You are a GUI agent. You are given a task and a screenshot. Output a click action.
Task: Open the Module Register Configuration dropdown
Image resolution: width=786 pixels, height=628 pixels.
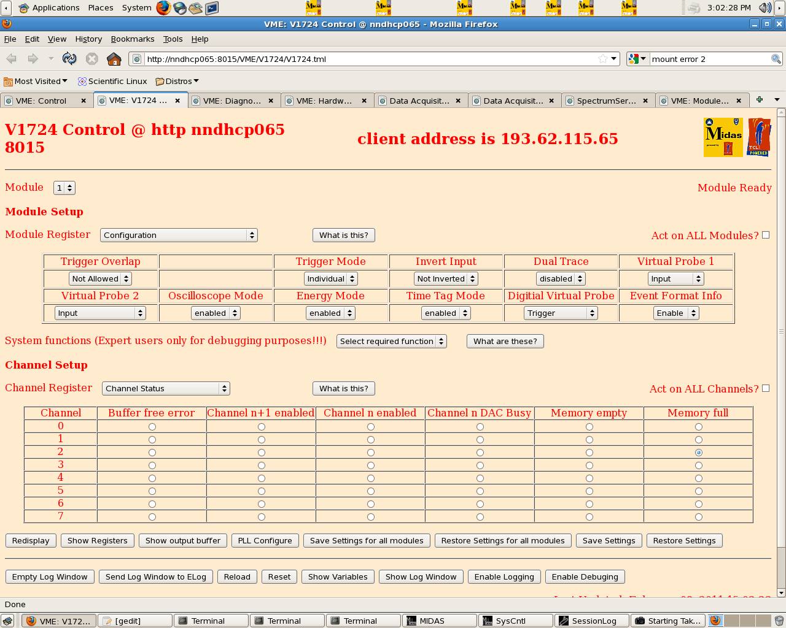click(x=179, y=235)
